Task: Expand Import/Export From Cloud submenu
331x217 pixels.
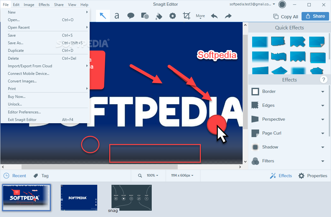Action: click(x=45, y=66)
